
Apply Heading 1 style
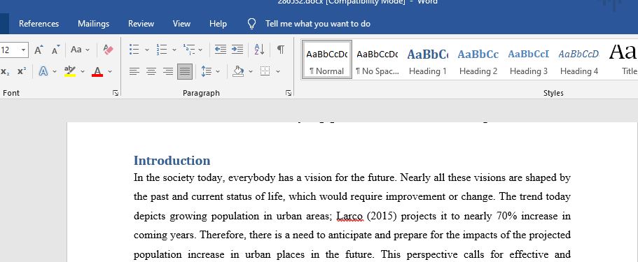tap(428, 59)
